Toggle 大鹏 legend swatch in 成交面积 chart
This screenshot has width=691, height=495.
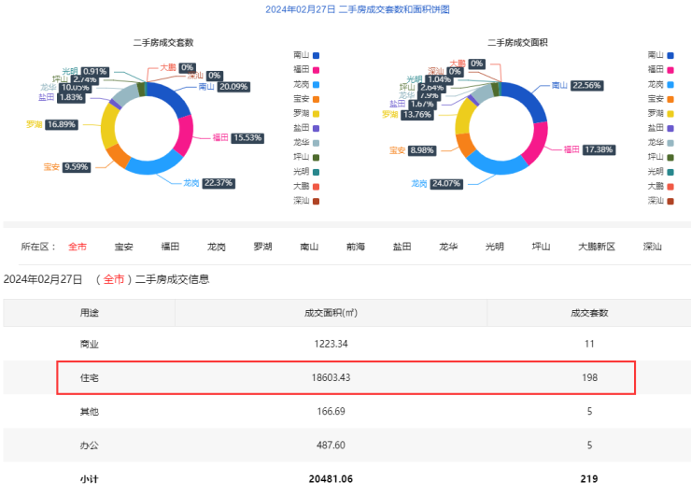(670, 187)
